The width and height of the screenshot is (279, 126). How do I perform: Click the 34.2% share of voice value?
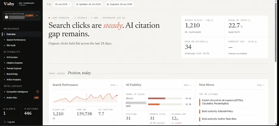click(188, 99)
